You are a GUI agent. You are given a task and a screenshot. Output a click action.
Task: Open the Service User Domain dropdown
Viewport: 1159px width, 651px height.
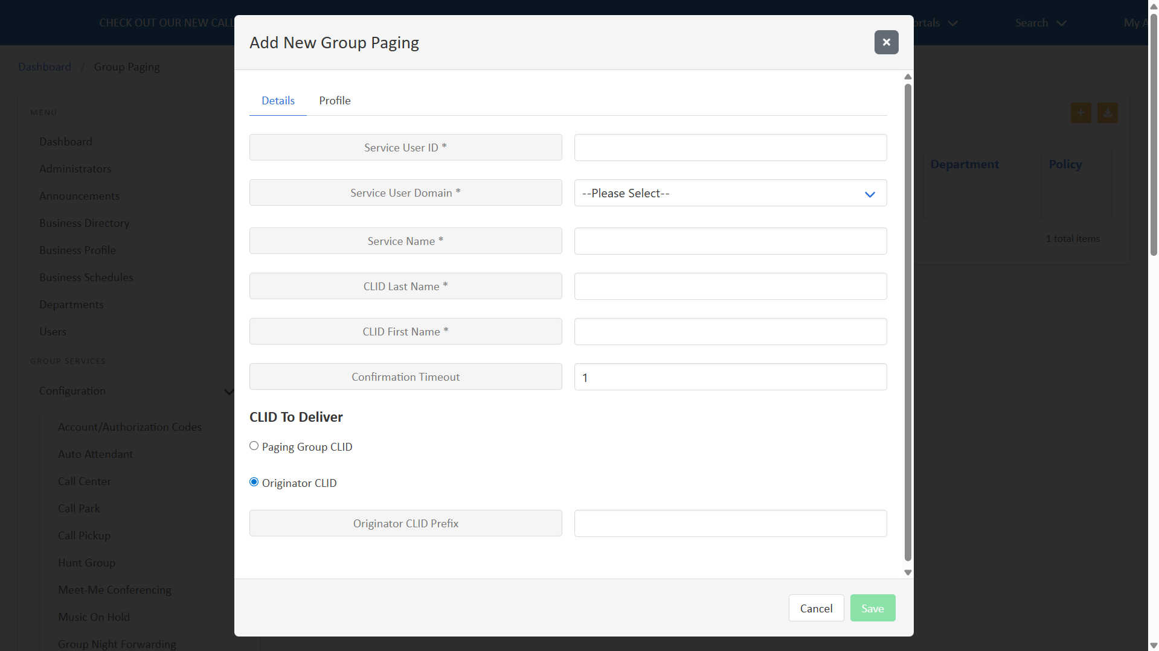click(x=730, y=193)
